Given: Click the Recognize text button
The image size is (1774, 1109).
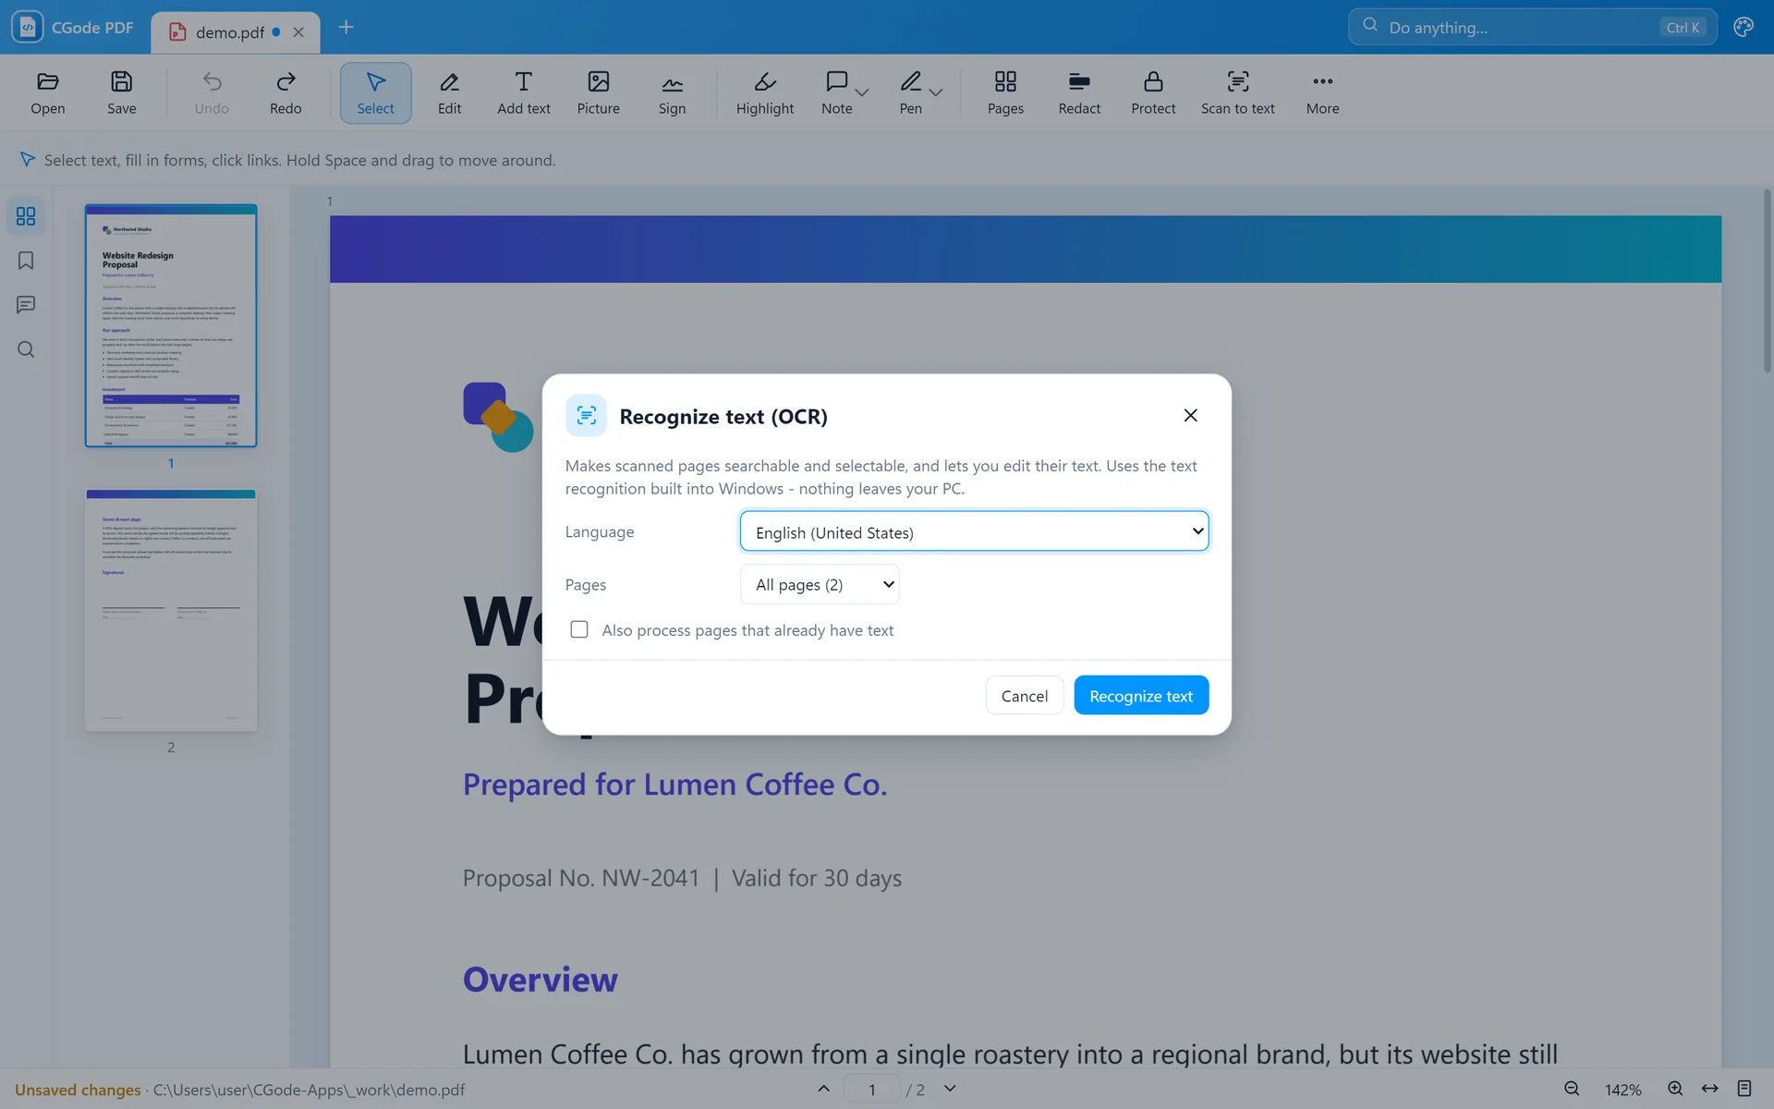Looking at the screenshot, I should point(1141,695).
